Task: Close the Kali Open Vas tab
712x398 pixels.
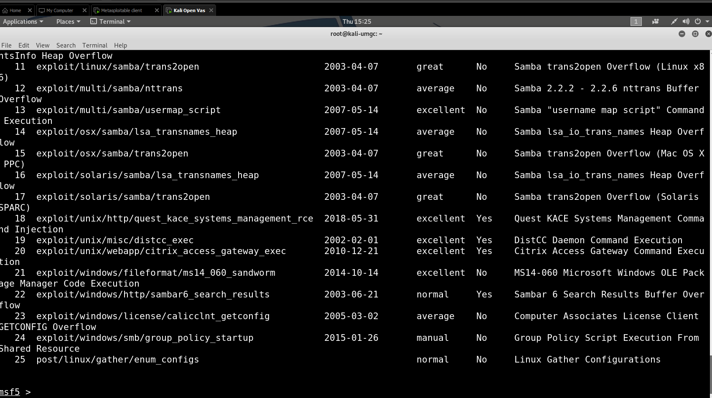Action: pos(211,10)
